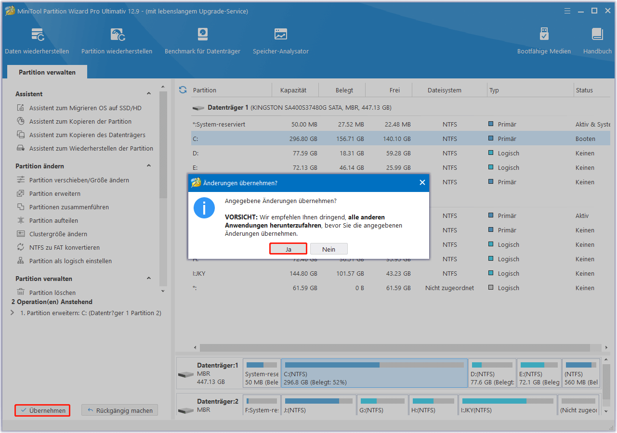Start Assistent zum Kopieren der Partition
The width and height of the screenshot is (617, 433).
(80, 122)
